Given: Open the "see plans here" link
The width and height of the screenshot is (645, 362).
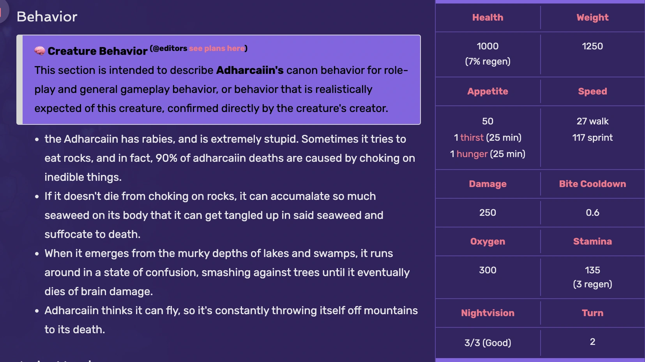Looking at the screenshot, I should pyautogui.click(x=217, y=49).
